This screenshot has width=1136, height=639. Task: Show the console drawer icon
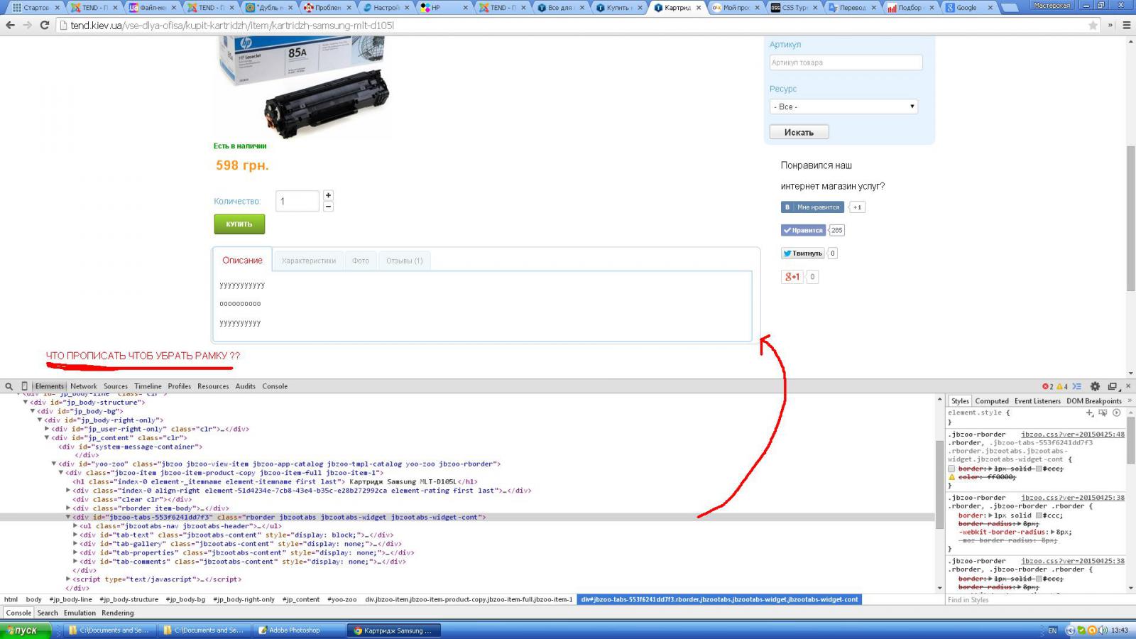click(x=1077, y=386)
